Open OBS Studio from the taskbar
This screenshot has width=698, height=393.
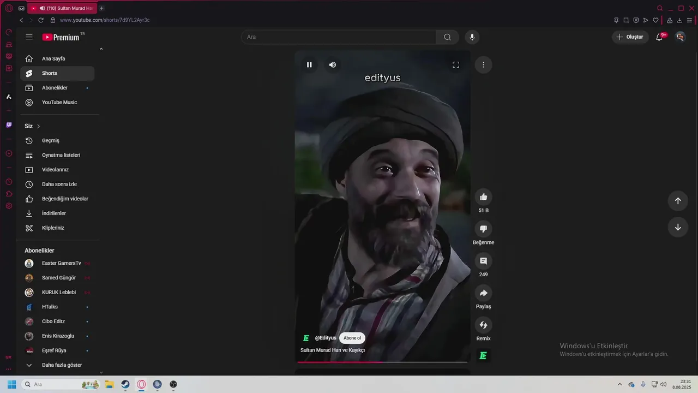(173, 384)
